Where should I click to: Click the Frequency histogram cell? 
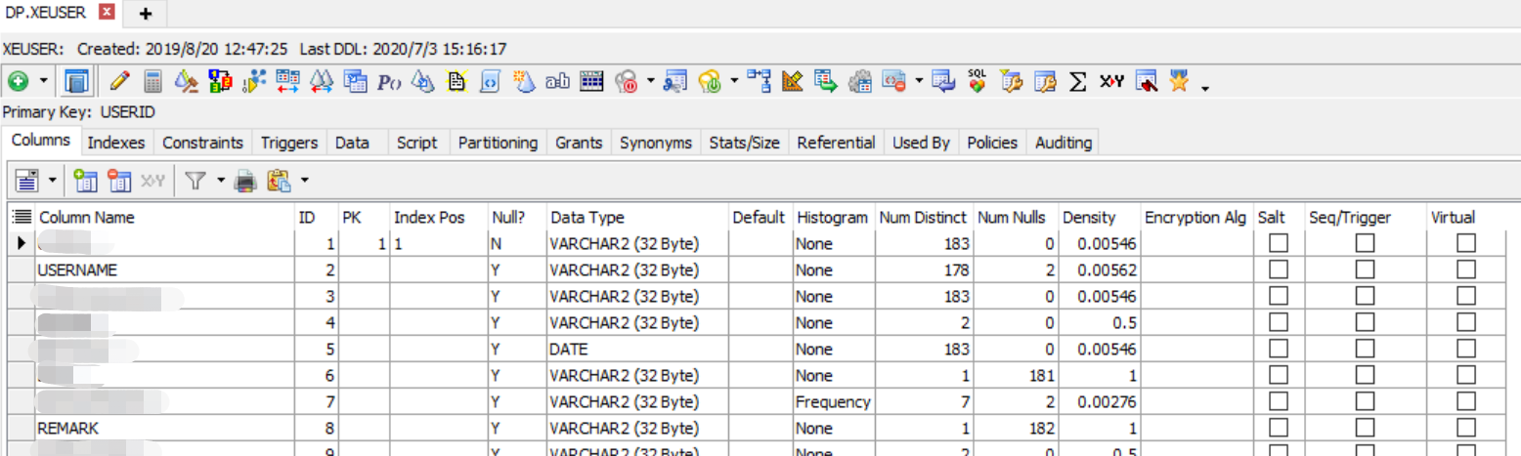[833, 401]
